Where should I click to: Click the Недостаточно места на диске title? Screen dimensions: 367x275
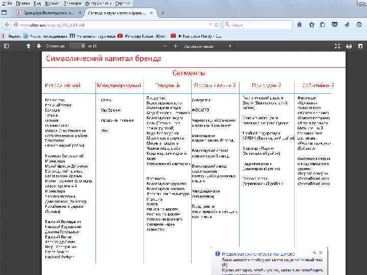[x=258, y=254]
